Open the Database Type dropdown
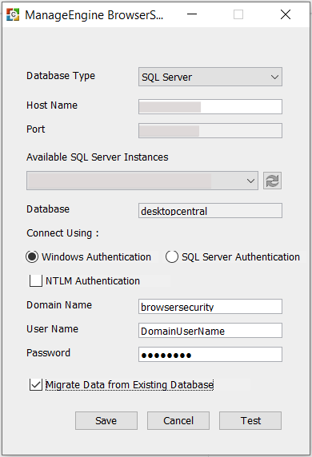This screenshot has height=457, width=312. 210,77
